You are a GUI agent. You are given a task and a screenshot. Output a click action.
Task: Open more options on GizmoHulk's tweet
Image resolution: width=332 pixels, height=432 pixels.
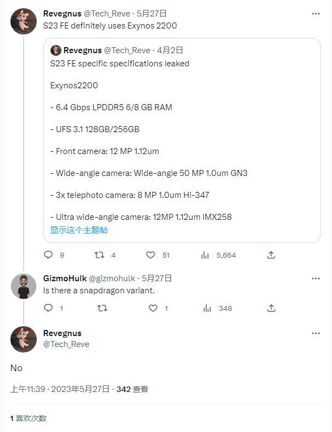[316, 278]
